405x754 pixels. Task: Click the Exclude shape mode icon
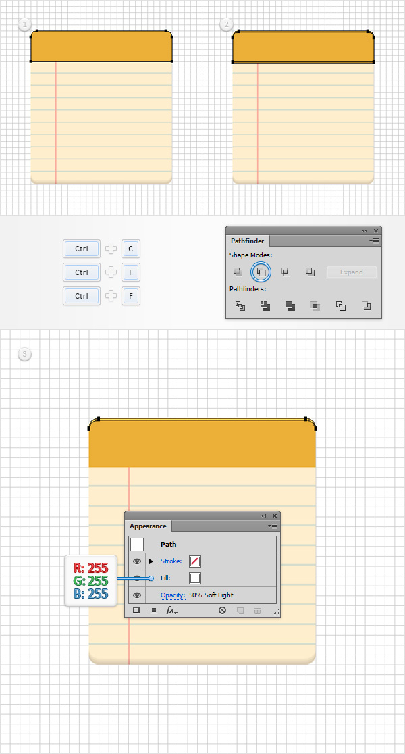pyautogui.click(x=310, y=272)
